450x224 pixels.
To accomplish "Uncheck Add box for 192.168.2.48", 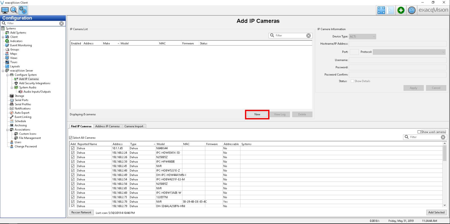I will 73,171.
